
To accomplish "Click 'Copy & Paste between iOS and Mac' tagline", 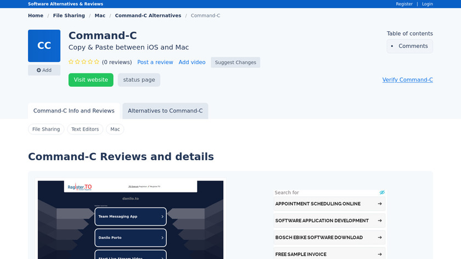I will click(128, 47).
